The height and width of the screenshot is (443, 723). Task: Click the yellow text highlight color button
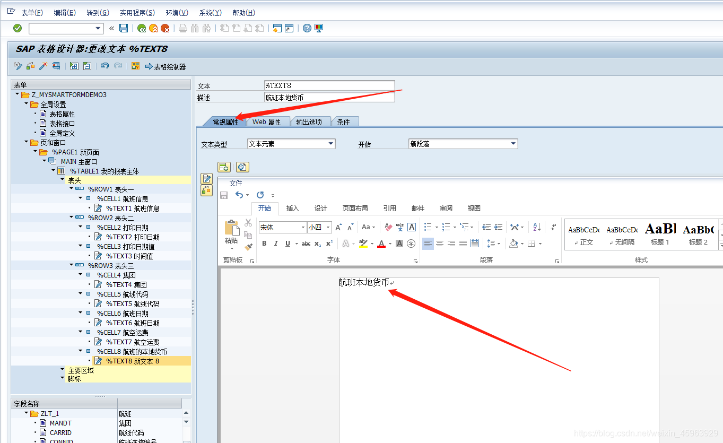click(363, 244)
